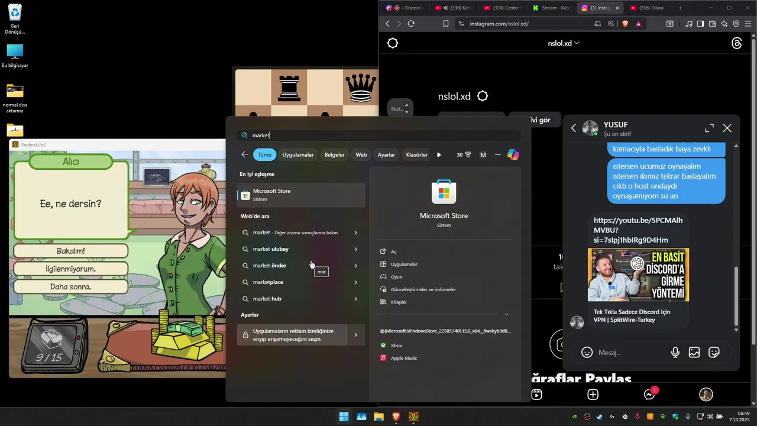This screenshot has width=757, height=426.
Task: Open Microsoft Store best match result
Action: [301, 195]
